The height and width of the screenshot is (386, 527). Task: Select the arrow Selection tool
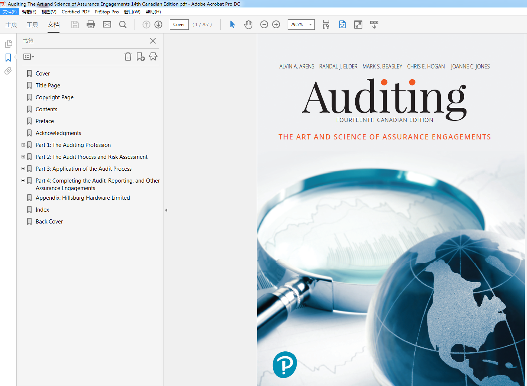click(x=233, y=25)
